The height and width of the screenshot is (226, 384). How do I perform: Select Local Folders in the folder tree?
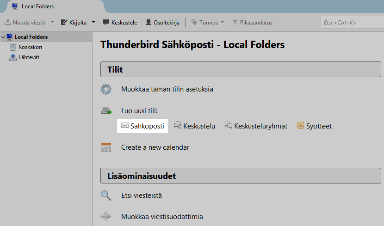(46, 37)
